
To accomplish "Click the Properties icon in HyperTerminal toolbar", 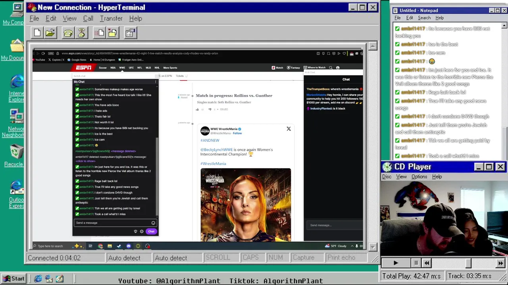I will click(x=130, y=33).
